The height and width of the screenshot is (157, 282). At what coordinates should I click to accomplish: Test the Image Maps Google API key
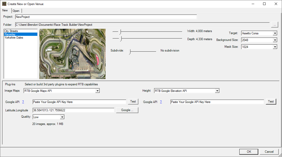tap(133, 101)
